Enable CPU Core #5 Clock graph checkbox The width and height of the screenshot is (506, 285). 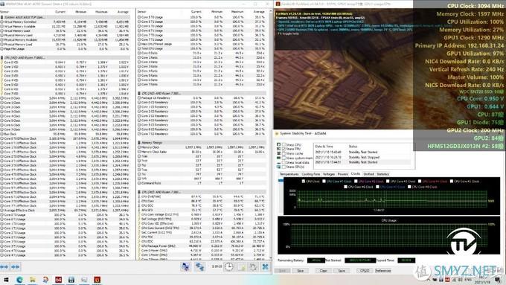click(452, 182)
